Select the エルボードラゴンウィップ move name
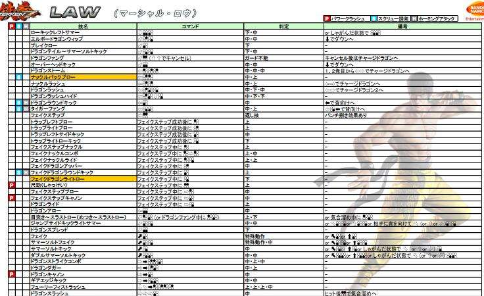 [57, 39]
